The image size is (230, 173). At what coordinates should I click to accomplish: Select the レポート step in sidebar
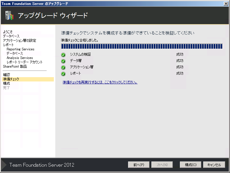(x=9, y=45)
